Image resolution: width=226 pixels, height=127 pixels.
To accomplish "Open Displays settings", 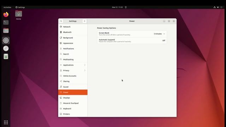I will [73, 98].
